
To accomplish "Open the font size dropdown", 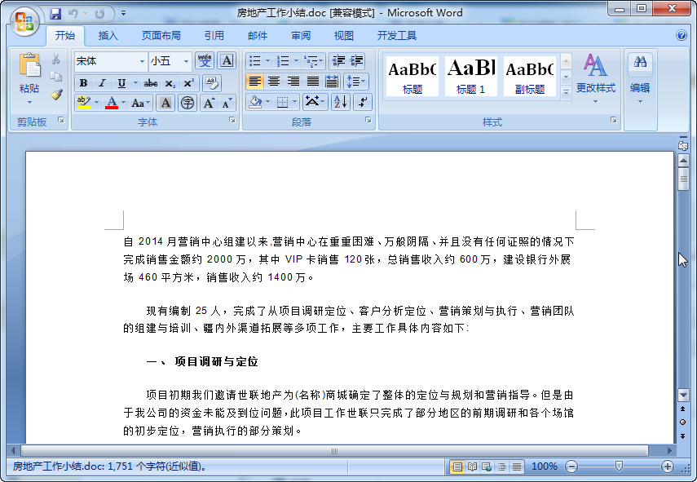I will pos(186,60).
